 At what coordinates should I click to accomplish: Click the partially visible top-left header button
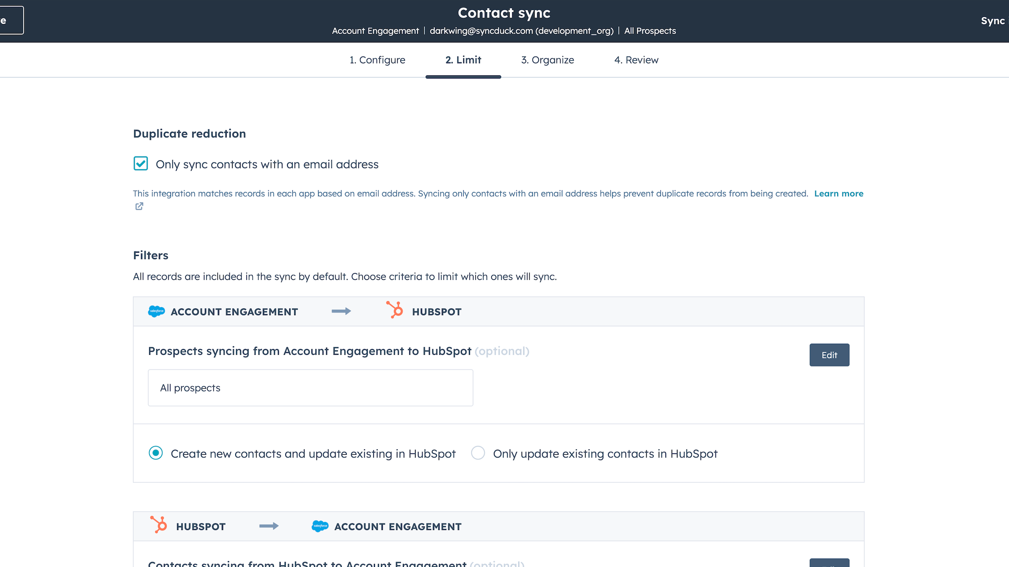coord(11,20)
